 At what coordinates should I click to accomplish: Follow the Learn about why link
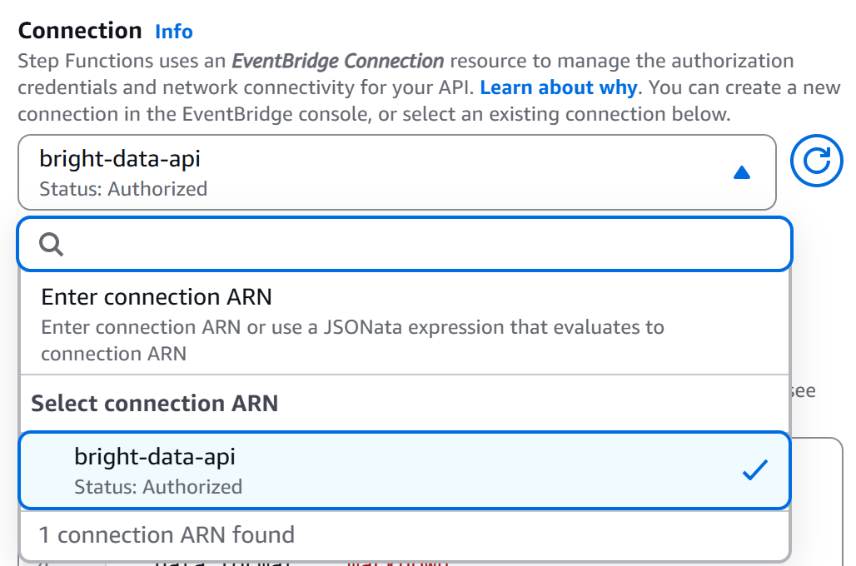coord(559,87)
